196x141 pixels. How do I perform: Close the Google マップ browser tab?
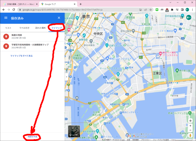click(x=75, y=4)
